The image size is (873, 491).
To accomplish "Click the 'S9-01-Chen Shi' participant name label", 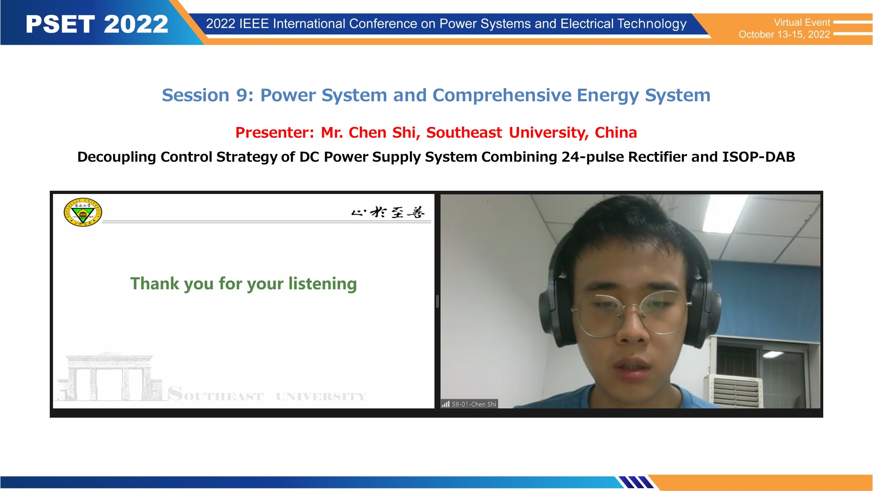I will point(474,404).
